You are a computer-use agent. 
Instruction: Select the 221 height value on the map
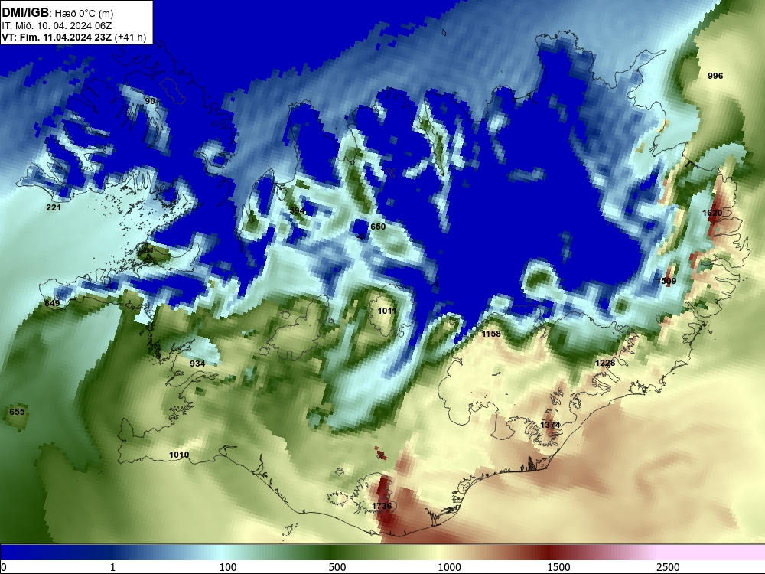pos(54,207)
